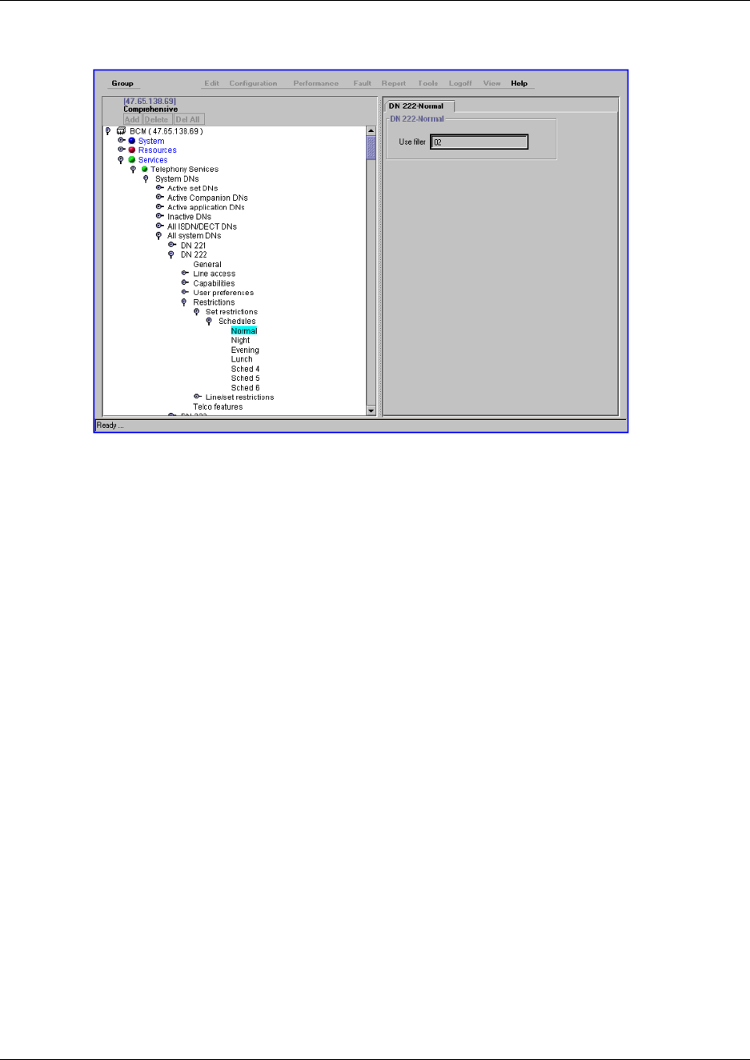Select Sched 6

246,388
